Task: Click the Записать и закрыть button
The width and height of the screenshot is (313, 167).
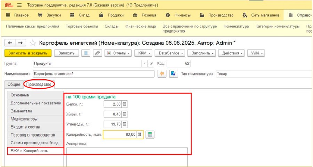Action: (28, 53)
